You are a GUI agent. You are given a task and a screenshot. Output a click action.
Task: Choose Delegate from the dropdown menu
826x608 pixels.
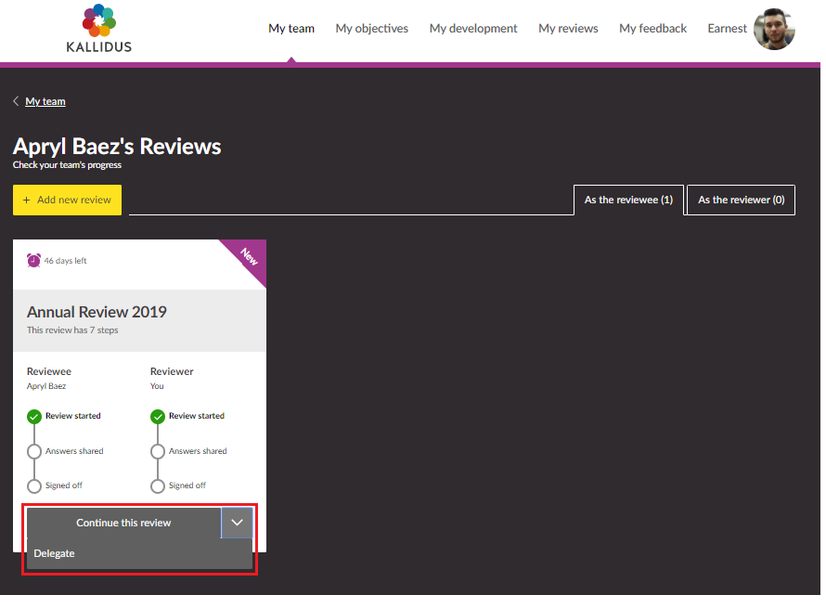click(55, 554)
